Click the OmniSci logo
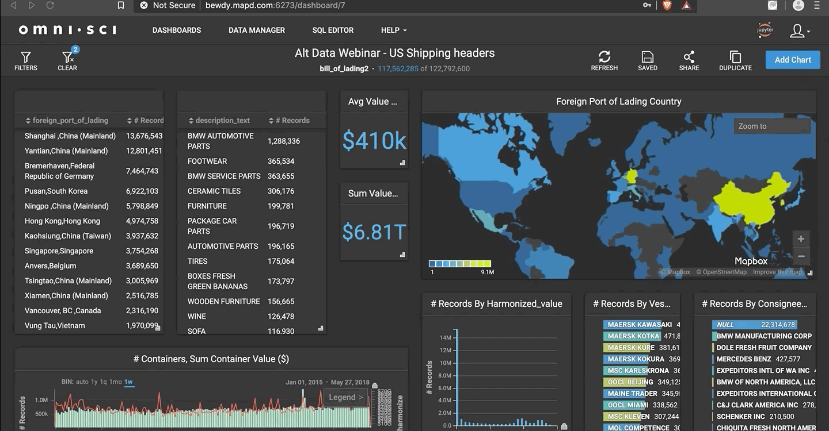This screenshot has width=829, height=431. pyautogui.click(x=67, y=30)
